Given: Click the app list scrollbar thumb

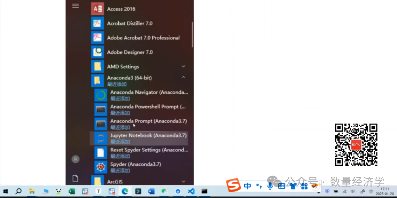Looking at the screenshot, I should point(192,34).
